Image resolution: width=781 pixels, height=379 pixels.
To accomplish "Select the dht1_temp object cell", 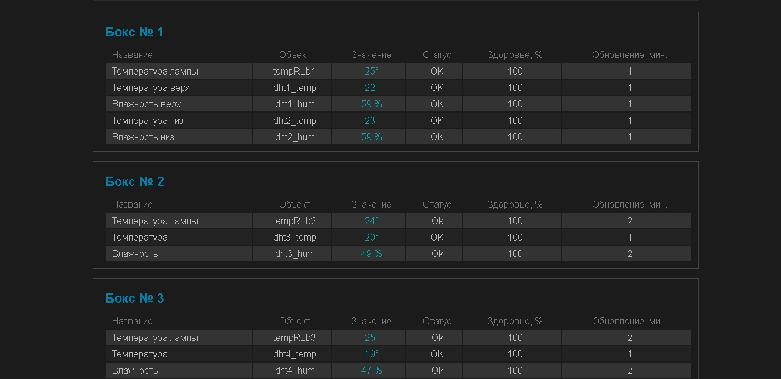I will [x=294, y=88].
